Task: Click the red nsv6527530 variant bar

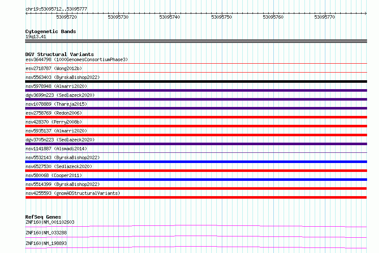Action: (196, 171)
